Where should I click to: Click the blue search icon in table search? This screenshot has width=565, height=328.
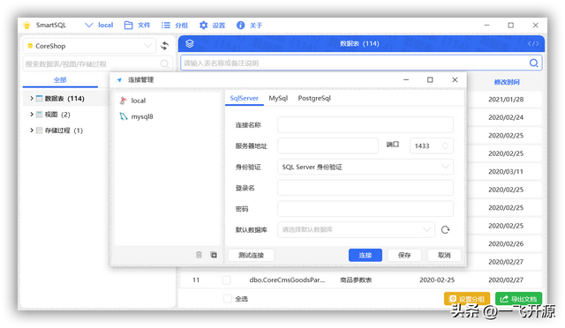pos(533,63)
